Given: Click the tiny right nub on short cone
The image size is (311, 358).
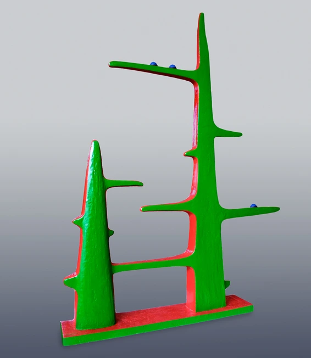Looking at the screenshot, I should [x=112, y=233].
